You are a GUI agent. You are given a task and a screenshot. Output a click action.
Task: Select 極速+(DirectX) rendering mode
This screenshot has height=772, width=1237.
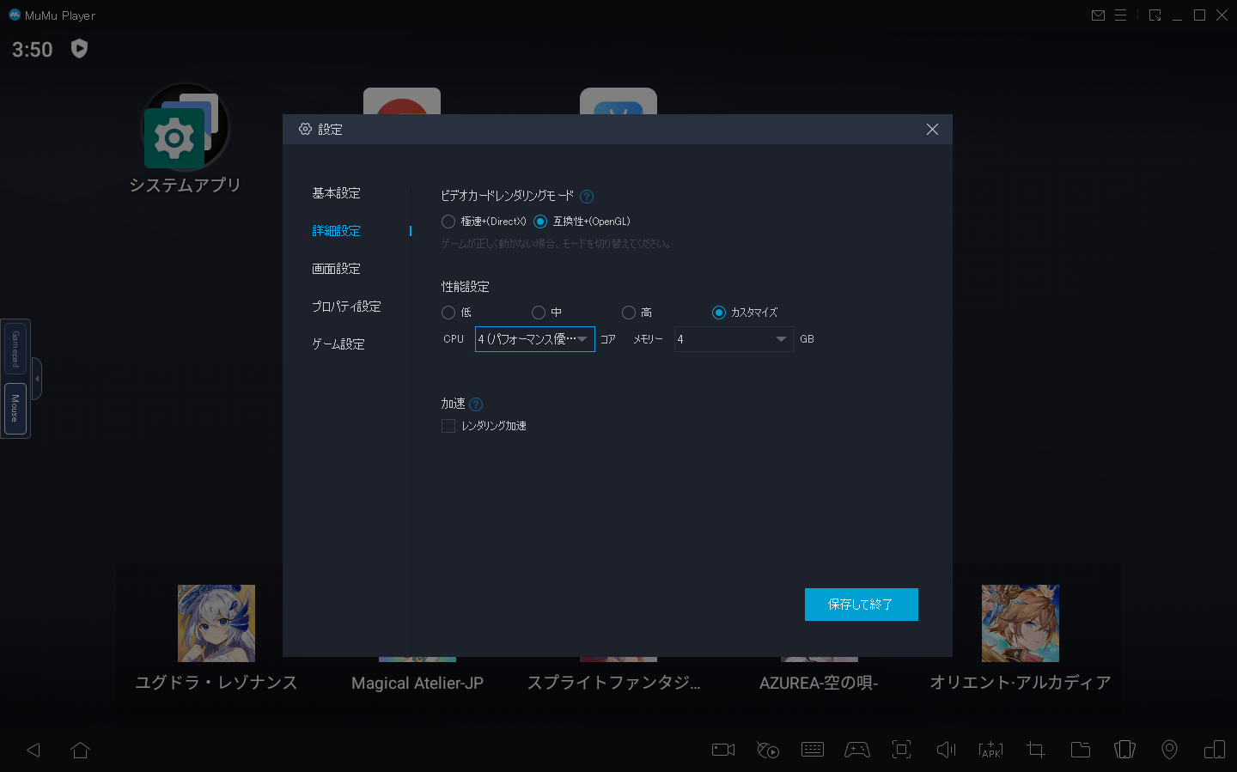(x=484, y=222)
